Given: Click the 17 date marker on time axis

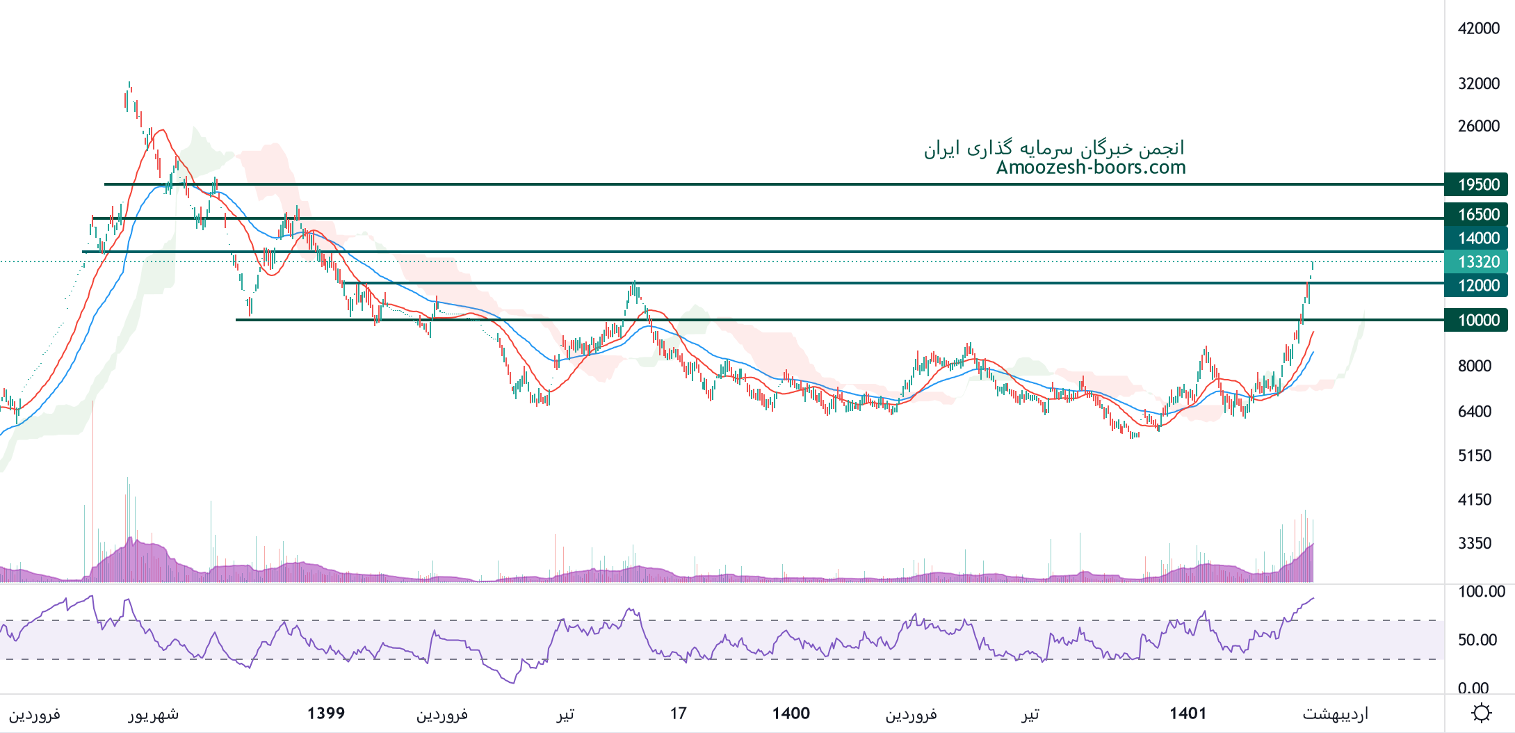Looking at the screenshot, I should [x=678, y=714].
